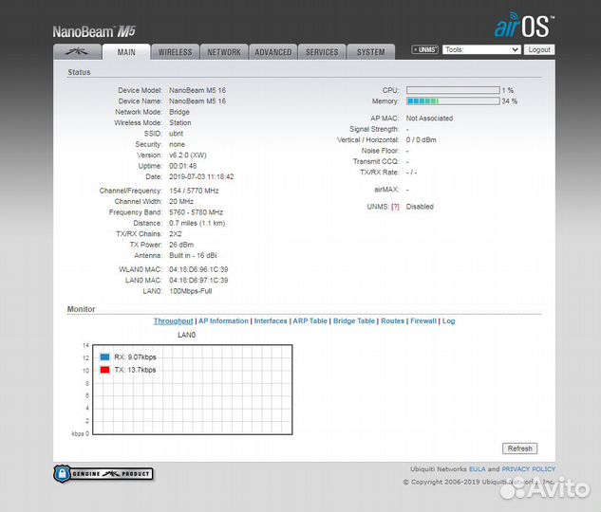Click the blue RX legend swatch
601x512 pixels.
pos(104,357)
